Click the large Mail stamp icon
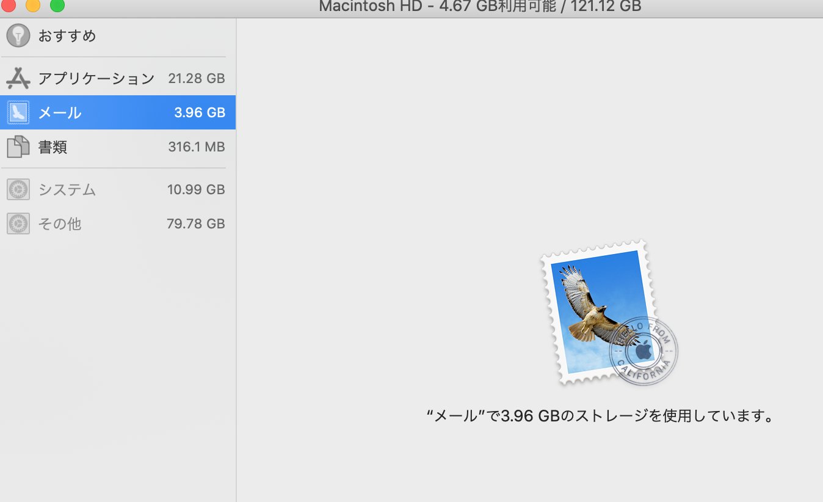The height and width of the screenshot is (502, 823). (609, 313)
